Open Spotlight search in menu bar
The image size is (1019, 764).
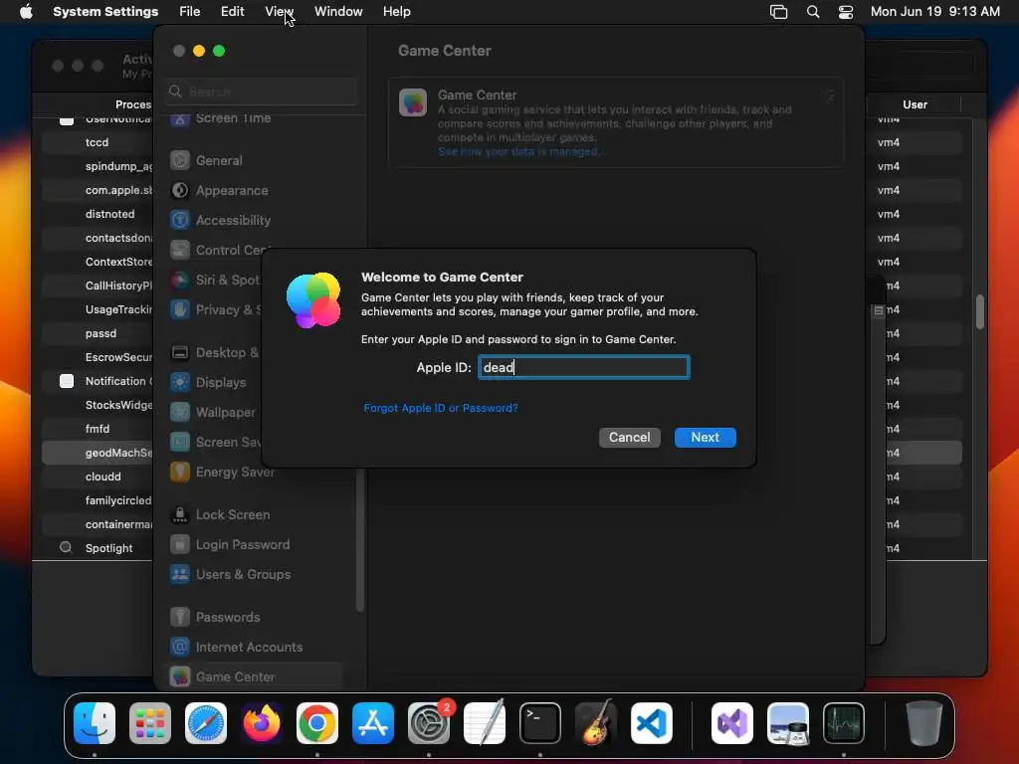click(813, 12)
